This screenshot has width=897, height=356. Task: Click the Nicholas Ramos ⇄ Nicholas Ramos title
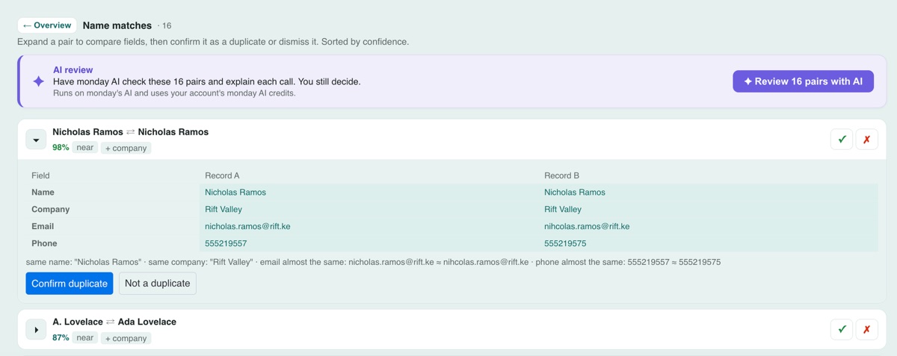click(130, 132)
